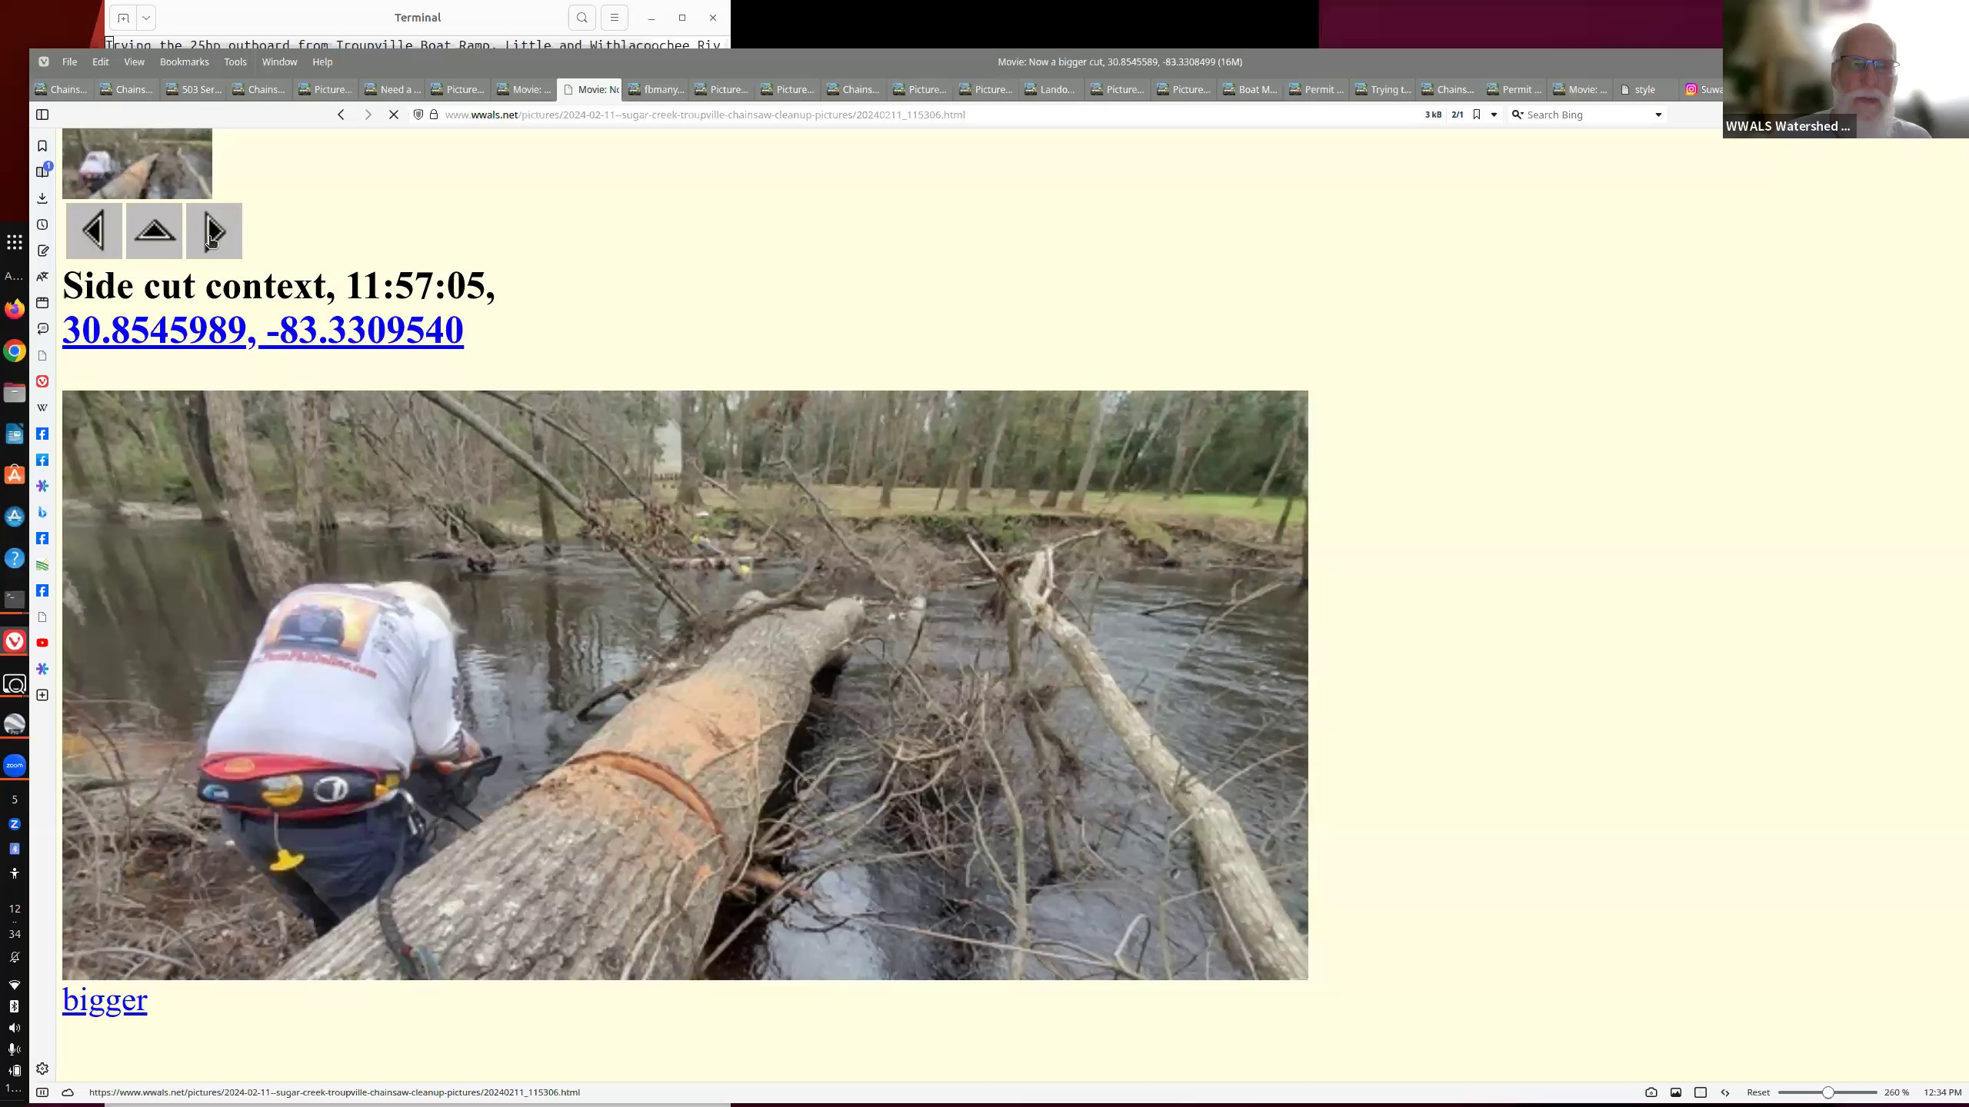1969x1107 pixels.
Task: Open the 'bigger' image link
Action: coord(105,999)
